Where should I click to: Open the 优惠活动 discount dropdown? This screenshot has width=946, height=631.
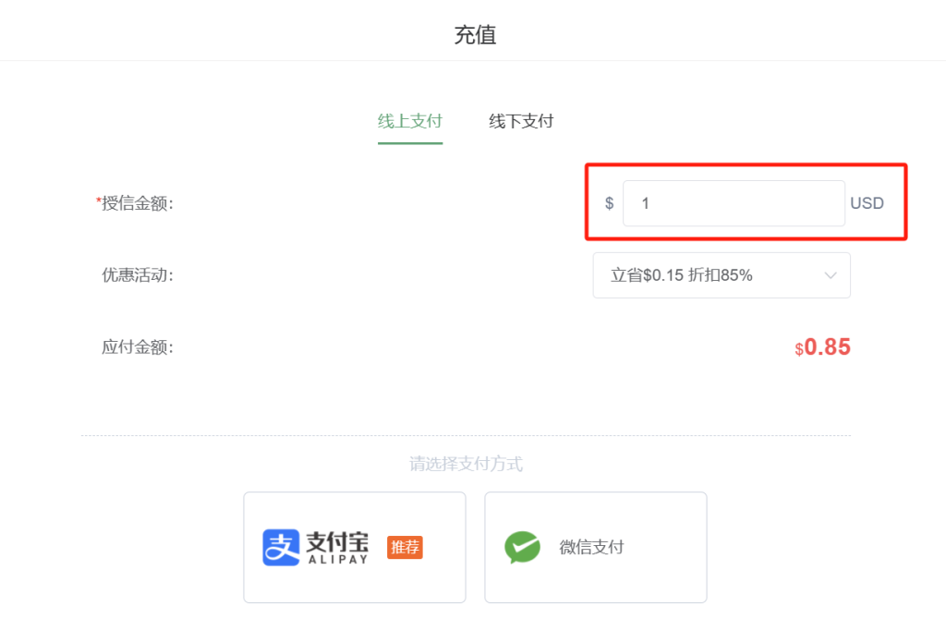(721, 274)
